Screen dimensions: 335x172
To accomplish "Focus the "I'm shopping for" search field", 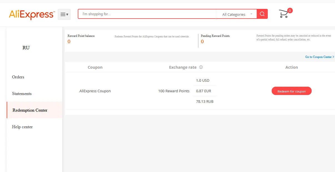I will (147, 14).
